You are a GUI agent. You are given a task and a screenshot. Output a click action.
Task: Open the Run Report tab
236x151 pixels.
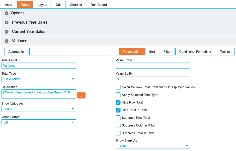99,5
